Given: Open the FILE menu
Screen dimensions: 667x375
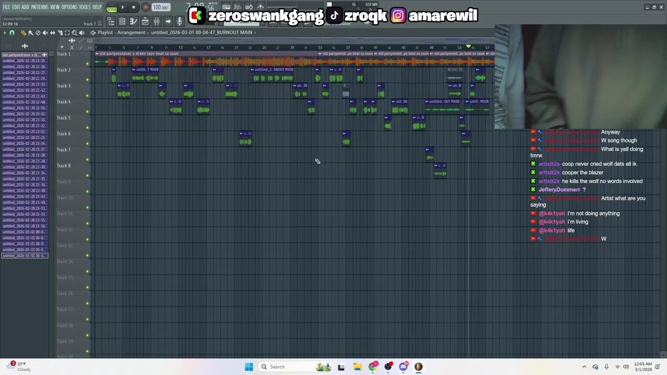Looking at the screenshot, I should click(6, 7).
